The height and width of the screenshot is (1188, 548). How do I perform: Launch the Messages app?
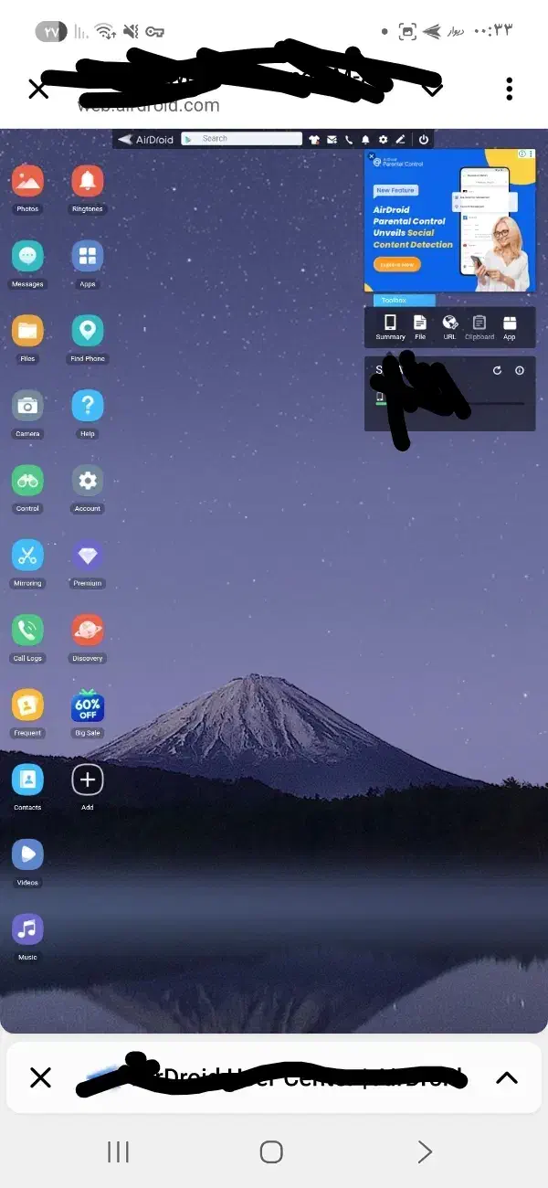point(27,256)
